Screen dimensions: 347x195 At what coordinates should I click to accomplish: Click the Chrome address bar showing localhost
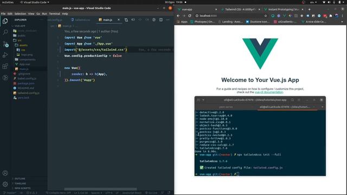pos(230,16)
